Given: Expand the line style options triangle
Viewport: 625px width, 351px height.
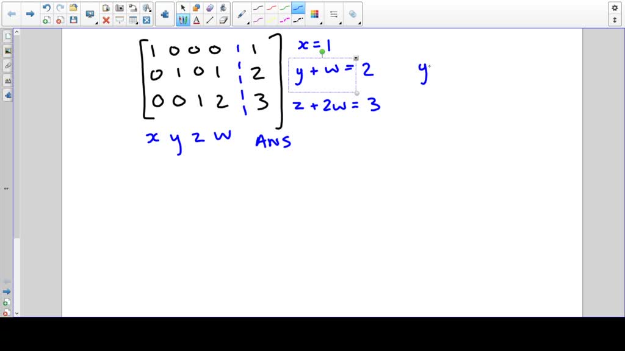Looking at the screenshot, I should click(341, 23).
